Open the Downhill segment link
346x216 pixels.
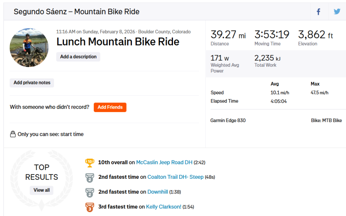pos(157,192)
